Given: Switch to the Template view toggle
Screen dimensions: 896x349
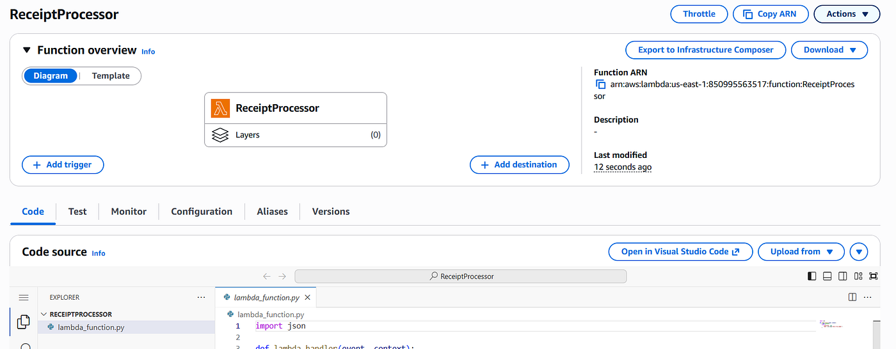Looking at the screenshot, I should [x=111, y=75].
